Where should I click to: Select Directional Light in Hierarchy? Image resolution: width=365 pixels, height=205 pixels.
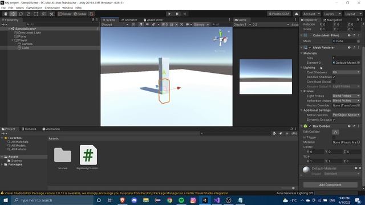30,32
